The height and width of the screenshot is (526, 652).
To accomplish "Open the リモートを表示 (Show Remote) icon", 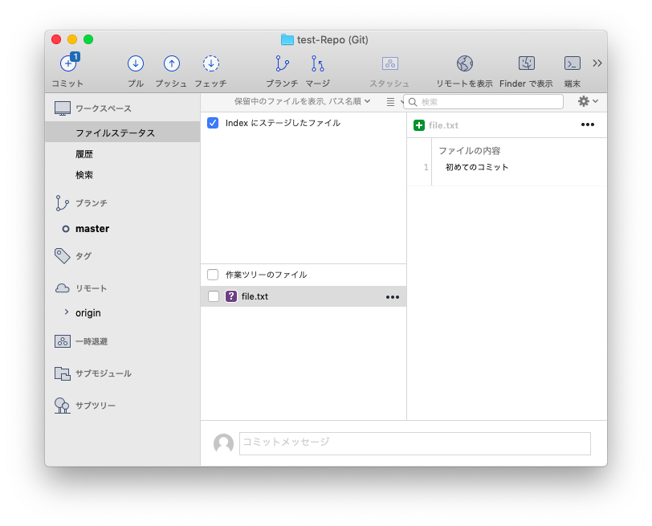I will 463,64.
